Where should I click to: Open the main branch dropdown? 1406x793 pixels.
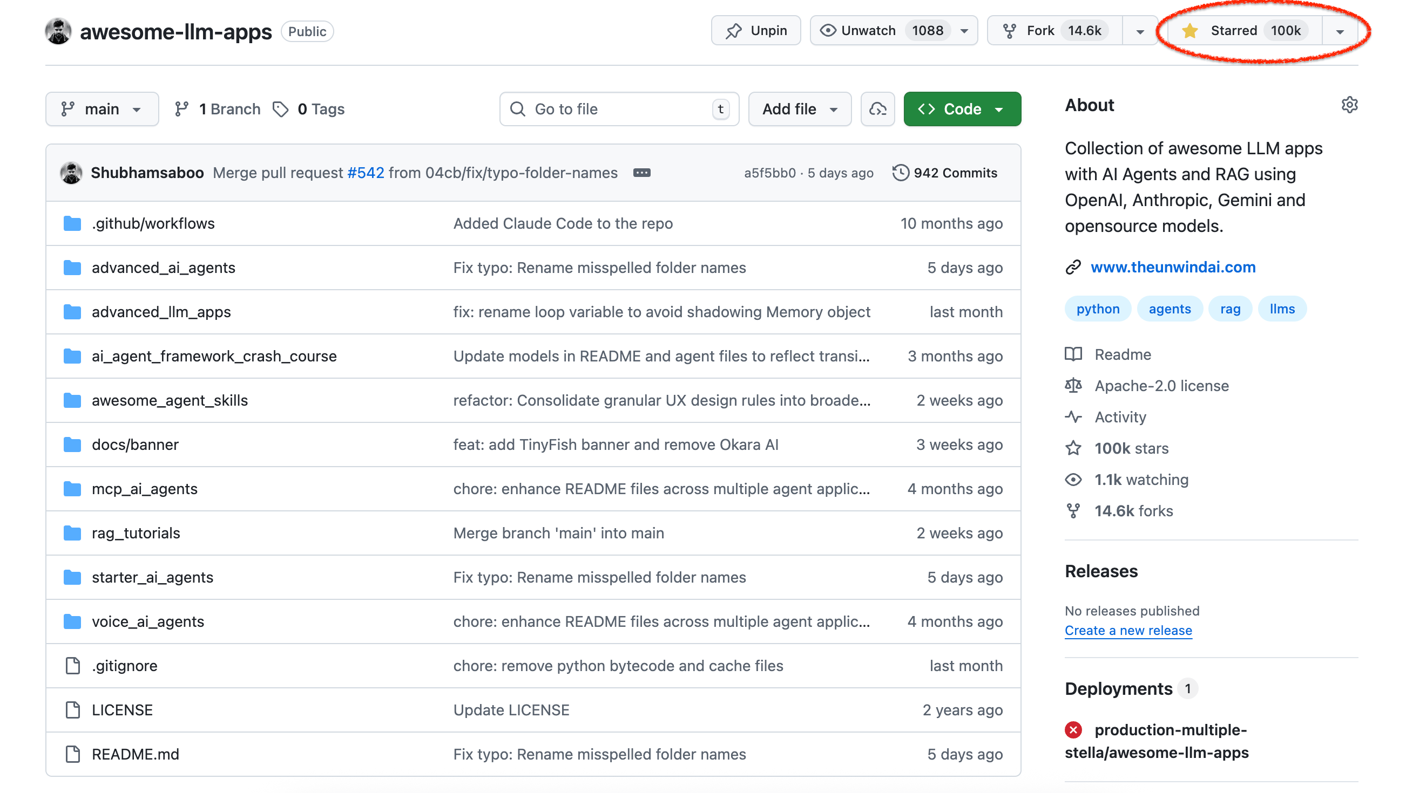pos(102,109)
